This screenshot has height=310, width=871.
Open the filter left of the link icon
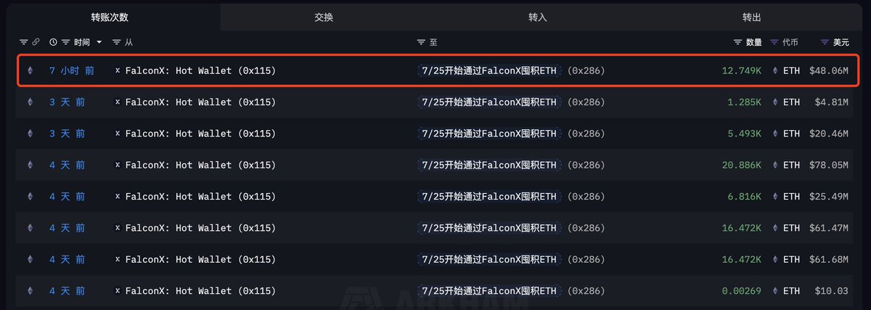(x=23, y=43)
